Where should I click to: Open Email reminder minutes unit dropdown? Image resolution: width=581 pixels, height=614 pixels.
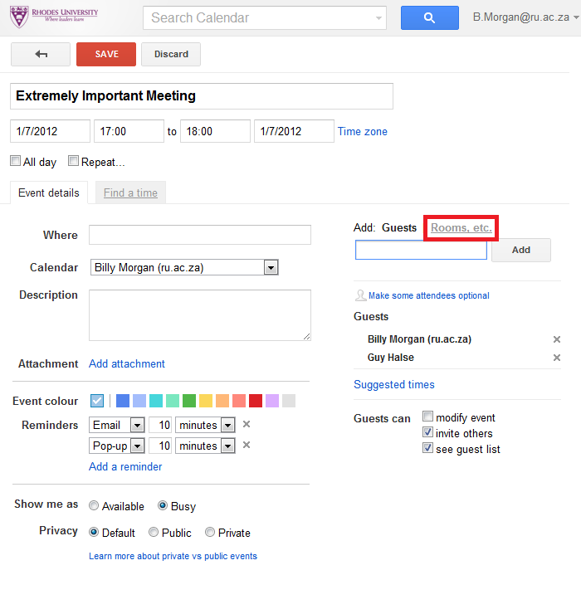click(x=205, y=425)
